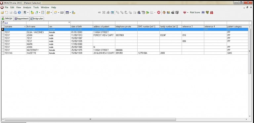Switch to the Appointment tab
This screenshot has width=254, height=123.
pyautogui.click(x=21, y=19)
